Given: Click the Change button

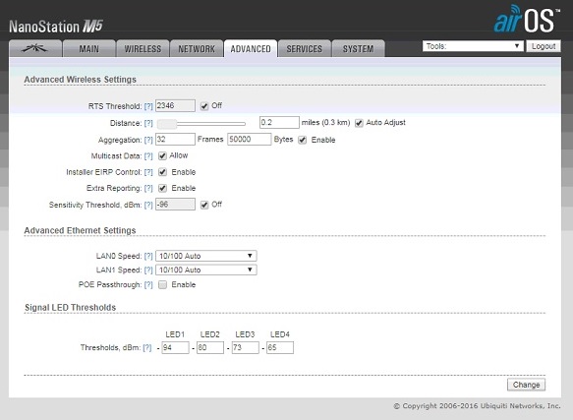Looking at the screenshot, I should (526, 385).
